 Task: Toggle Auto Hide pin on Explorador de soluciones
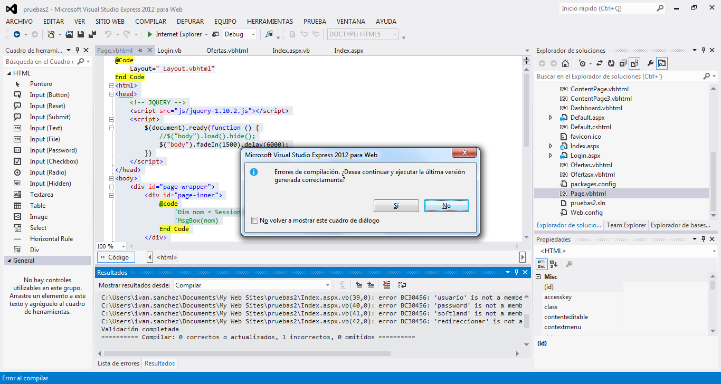point(704,50)
